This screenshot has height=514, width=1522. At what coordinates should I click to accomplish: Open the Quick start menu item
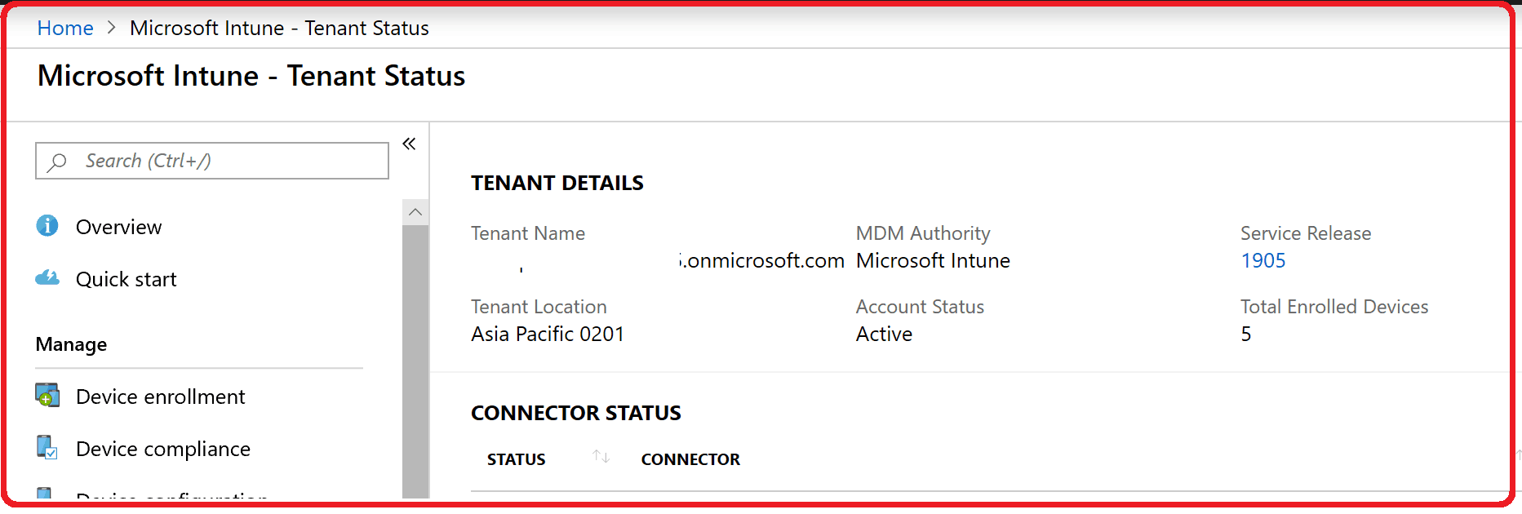tap(126, 279)
